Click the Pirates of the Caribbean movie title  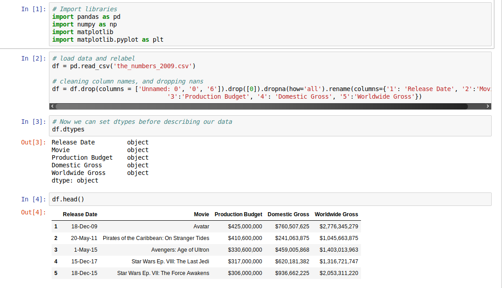(156, 238)
